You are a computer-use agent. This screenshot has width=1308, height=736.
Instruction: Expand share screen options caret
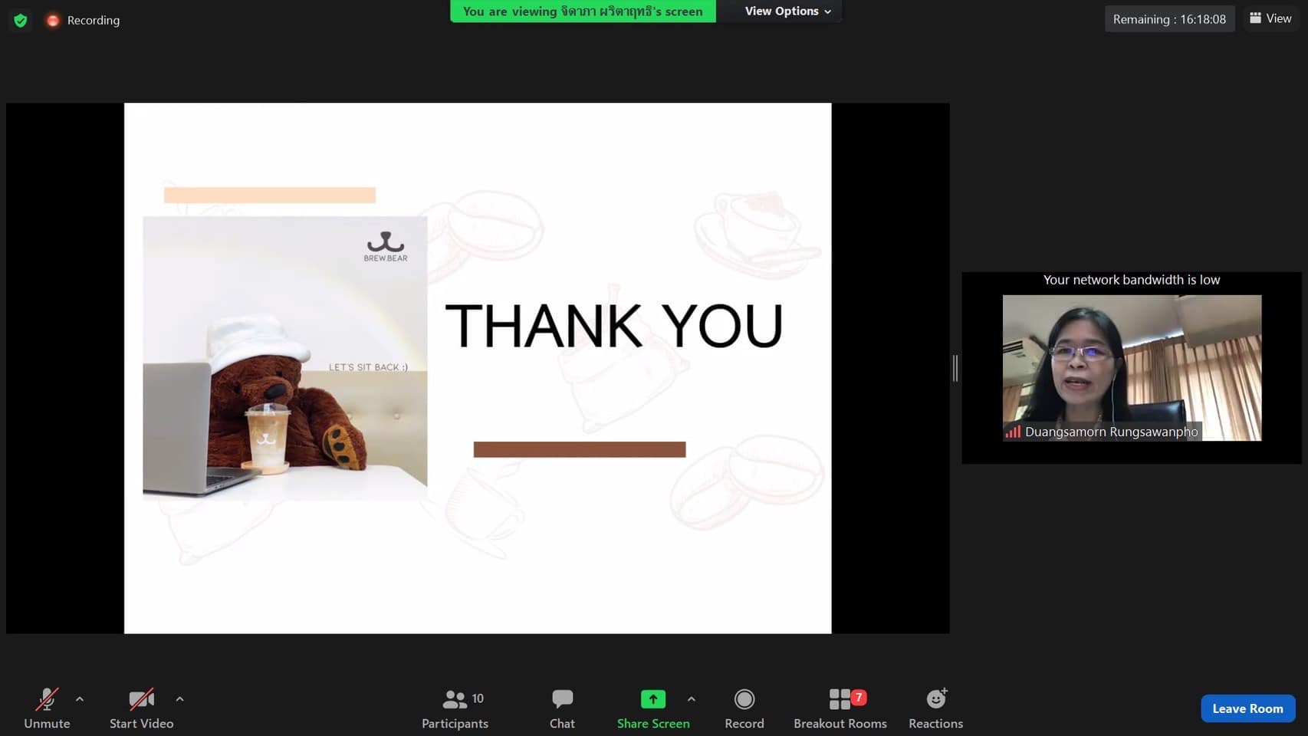[692, 699]
